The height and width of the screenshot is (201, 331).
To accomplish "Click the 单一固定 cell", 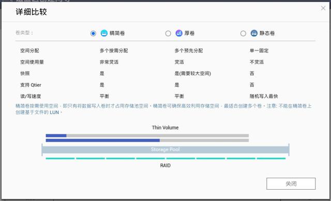I will tap(259, 51).
